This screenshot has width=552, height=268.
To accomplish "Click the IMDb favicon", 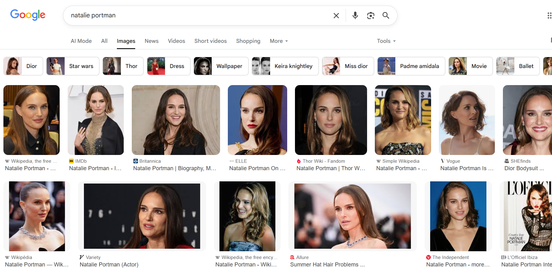I will (x=71, y=161).
